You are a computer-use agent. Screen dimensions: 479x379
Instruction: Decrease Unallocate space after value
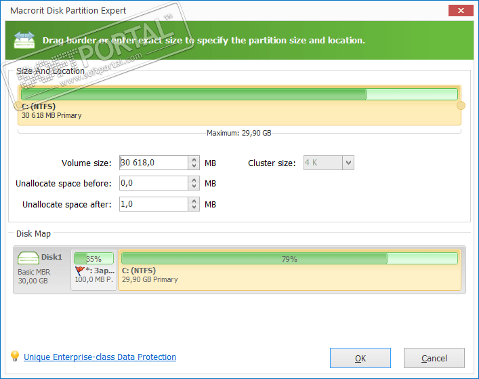click(x=194, y=207)
